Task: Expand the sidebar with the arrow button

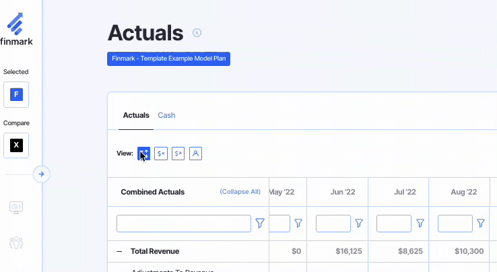Action: (x=41, y=174)
